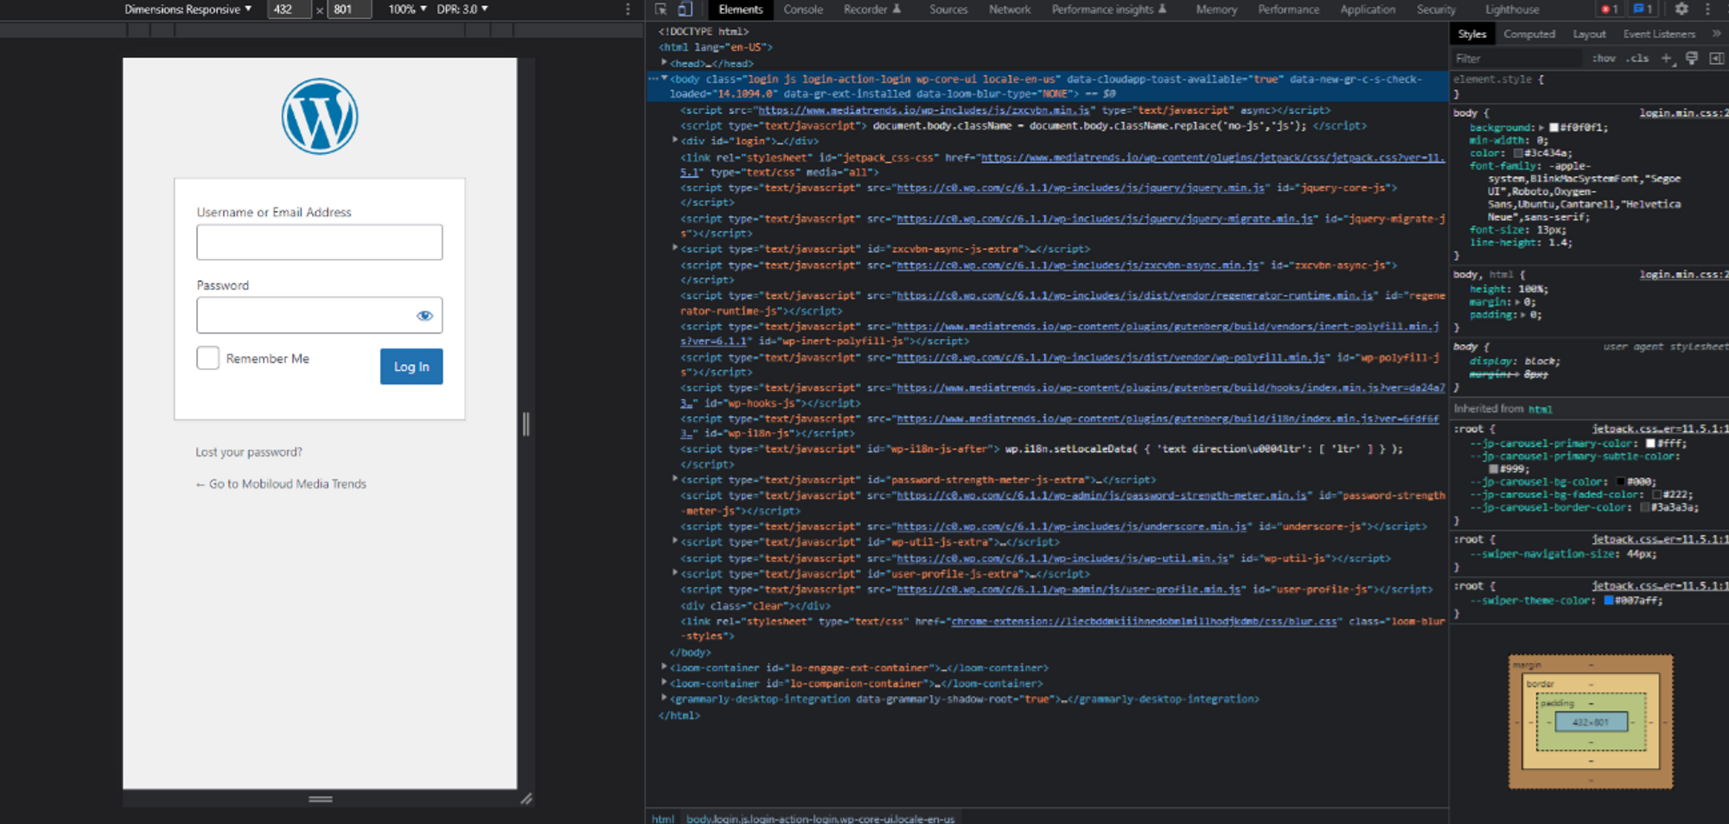The image size is (1729, 824).
Task: Open the Performance insights tab
Action: (x=1108, y=10)
